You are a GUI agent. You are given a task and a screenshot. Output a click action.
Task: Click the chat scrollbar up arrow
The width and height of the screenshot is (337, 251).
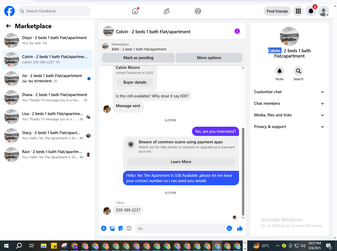point(243,68)
